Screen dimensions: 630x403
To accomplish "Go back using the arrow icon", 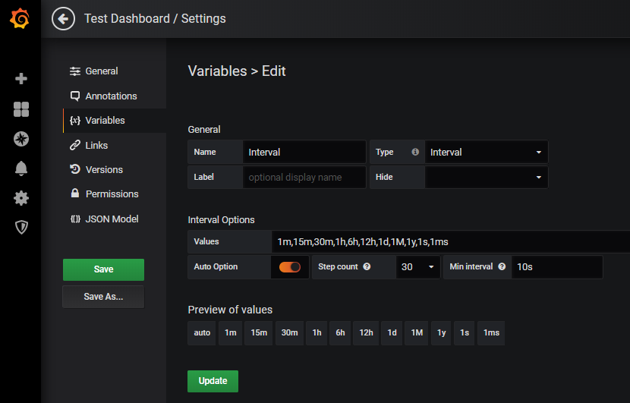I will coord(63,19).
